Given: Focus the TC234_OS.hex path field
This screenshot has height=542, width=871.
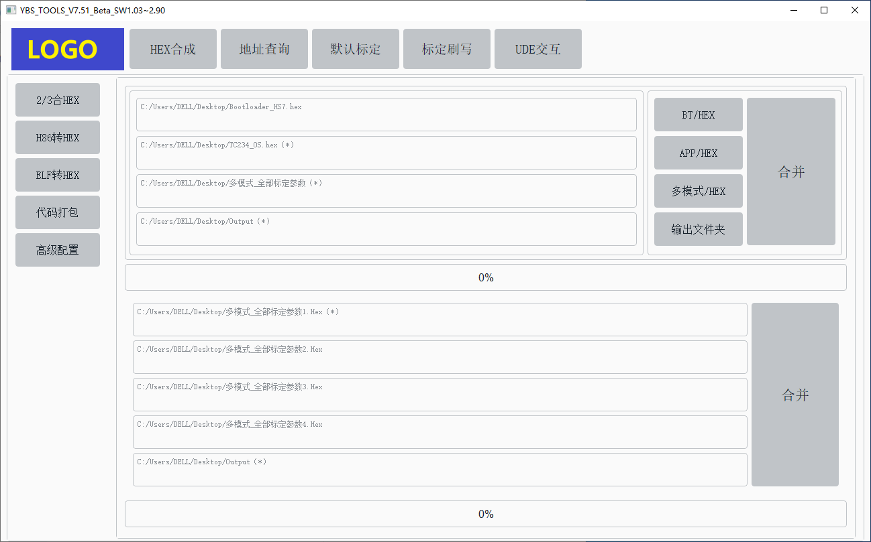Looking at the screenshot, I should coord(387,153).
